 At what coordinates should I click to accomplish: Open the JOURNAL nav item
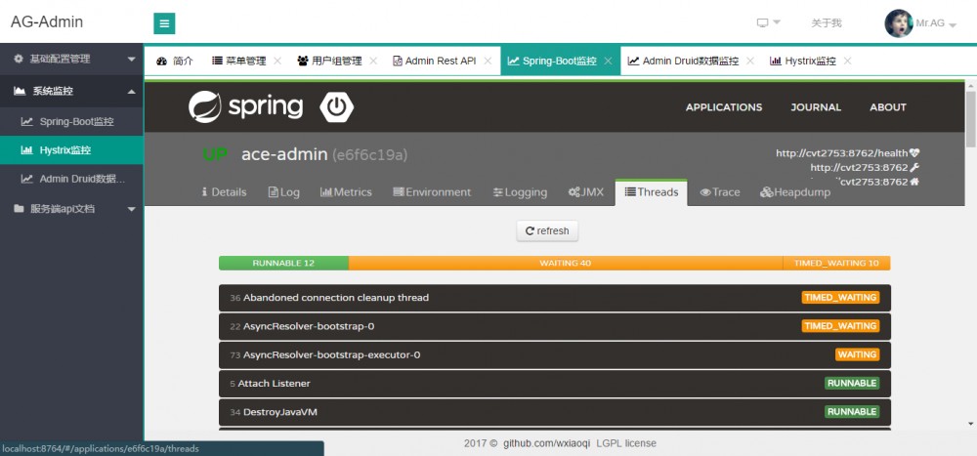click(x=816, y=107)
